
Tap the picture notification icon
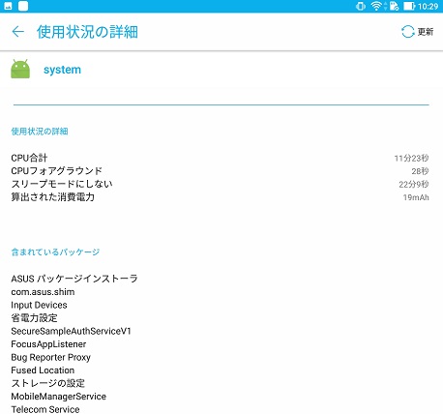pyautogui.click(x=8, y=6)
